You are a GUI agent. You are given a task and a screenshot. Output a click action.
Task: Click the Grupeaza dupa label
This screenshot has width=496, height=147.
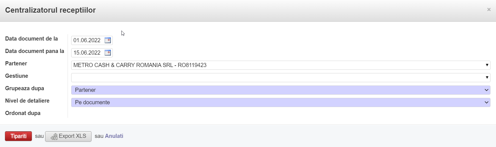click(24, 88)
